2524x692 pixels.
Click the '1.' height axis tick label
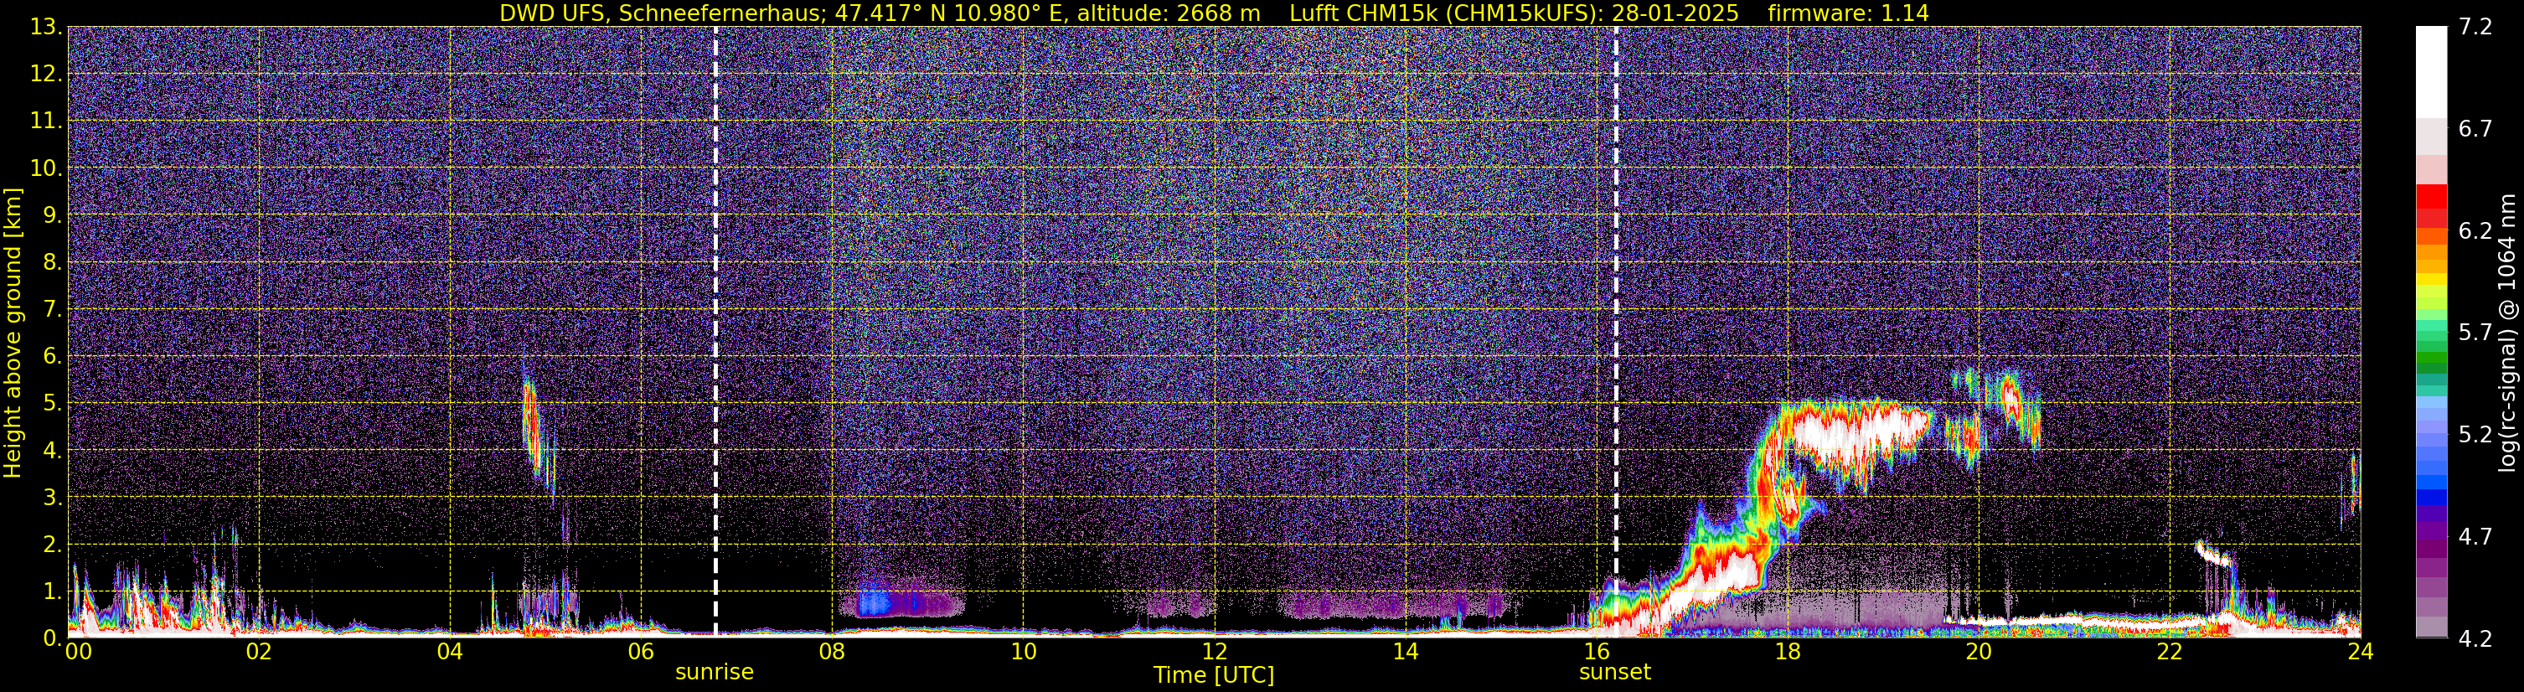pyautogui.click(x=51, y=592)
